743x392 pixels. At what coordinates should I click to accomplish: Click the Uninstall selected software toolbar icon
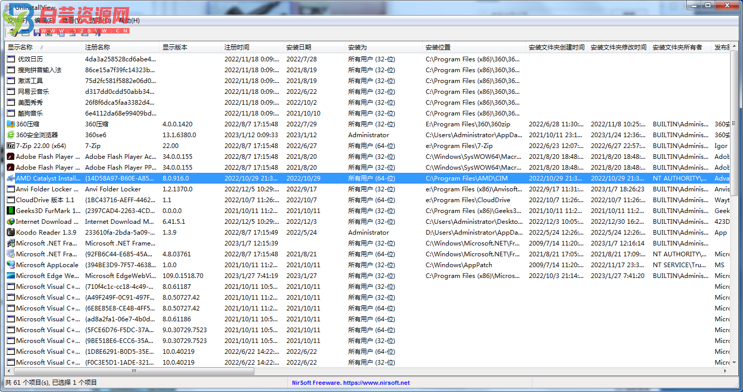coord(13,33)
